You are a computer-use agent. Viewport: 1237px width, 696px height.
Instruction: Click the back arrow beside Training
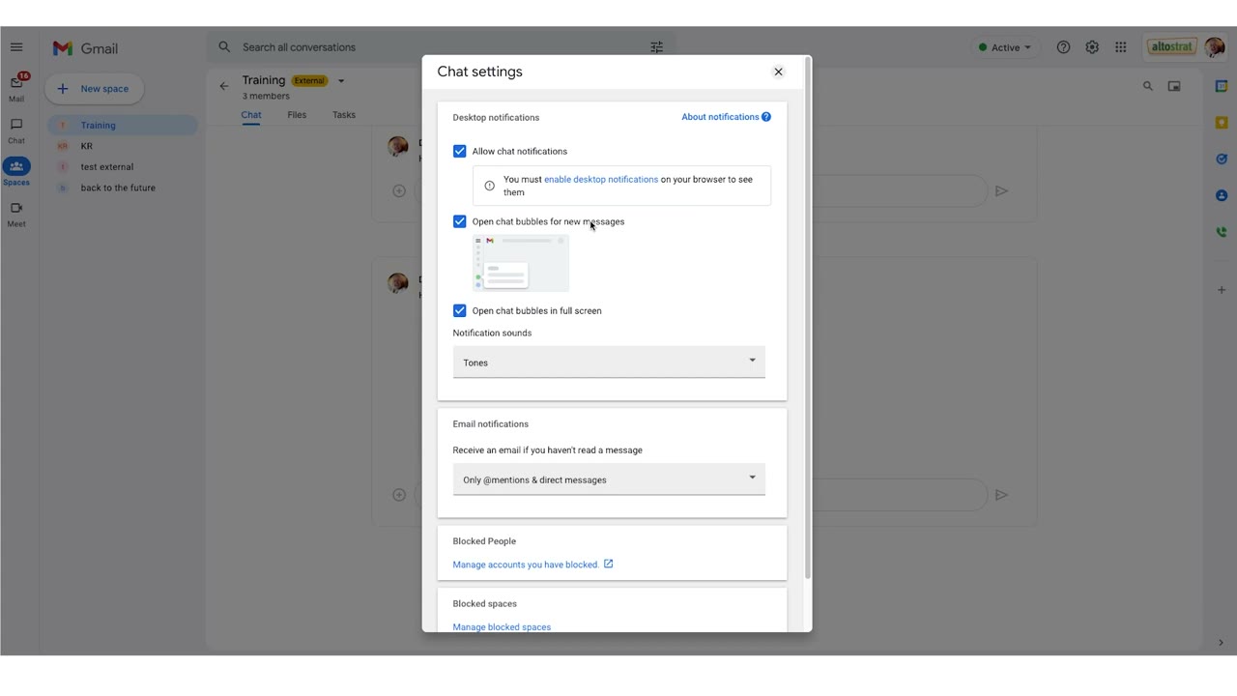tap(224, 86)
